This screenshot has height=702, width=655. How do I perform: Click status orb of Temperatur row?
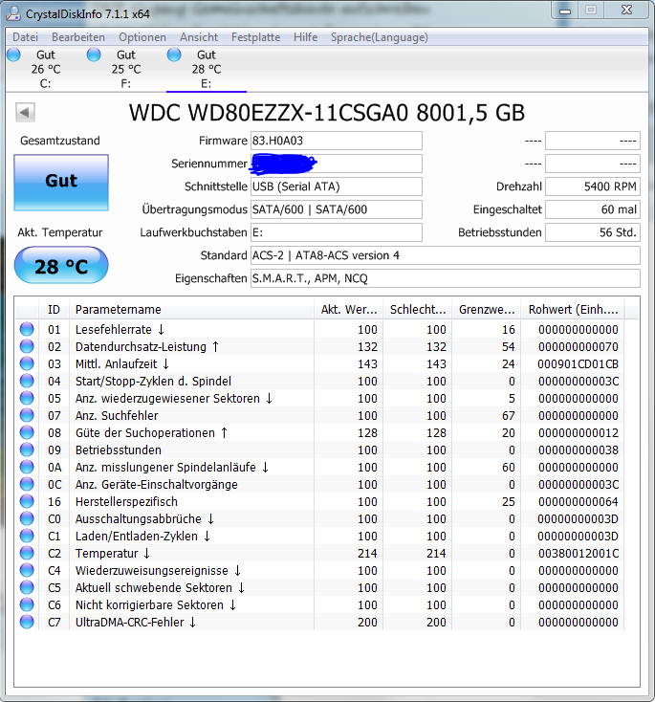coord(27,553)
